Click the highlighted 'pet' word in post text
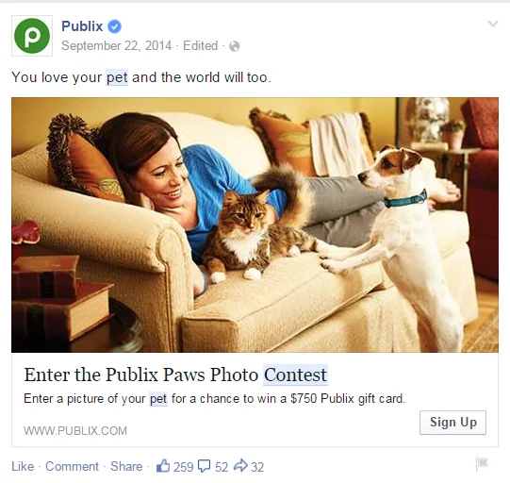The height and width of the screenshot is (483, 510). click(117, 77)
